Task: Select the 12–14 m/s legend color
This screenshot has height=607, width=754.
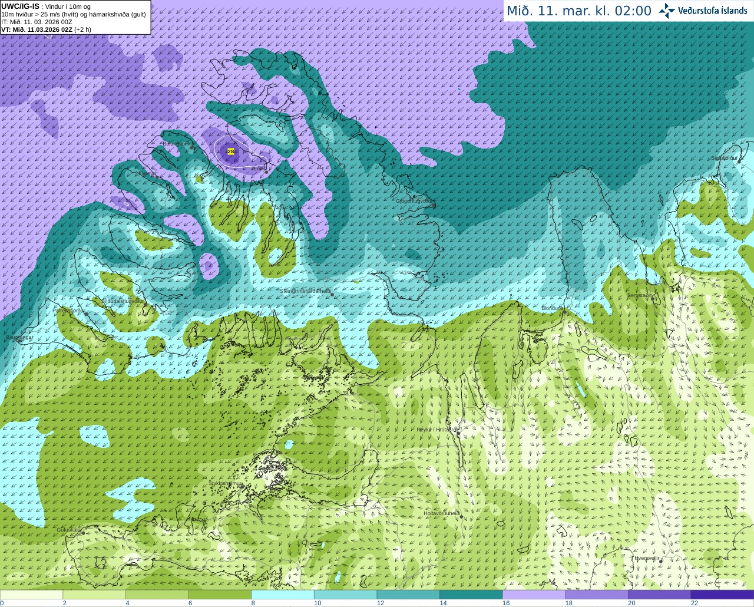Action: point(408,595)
